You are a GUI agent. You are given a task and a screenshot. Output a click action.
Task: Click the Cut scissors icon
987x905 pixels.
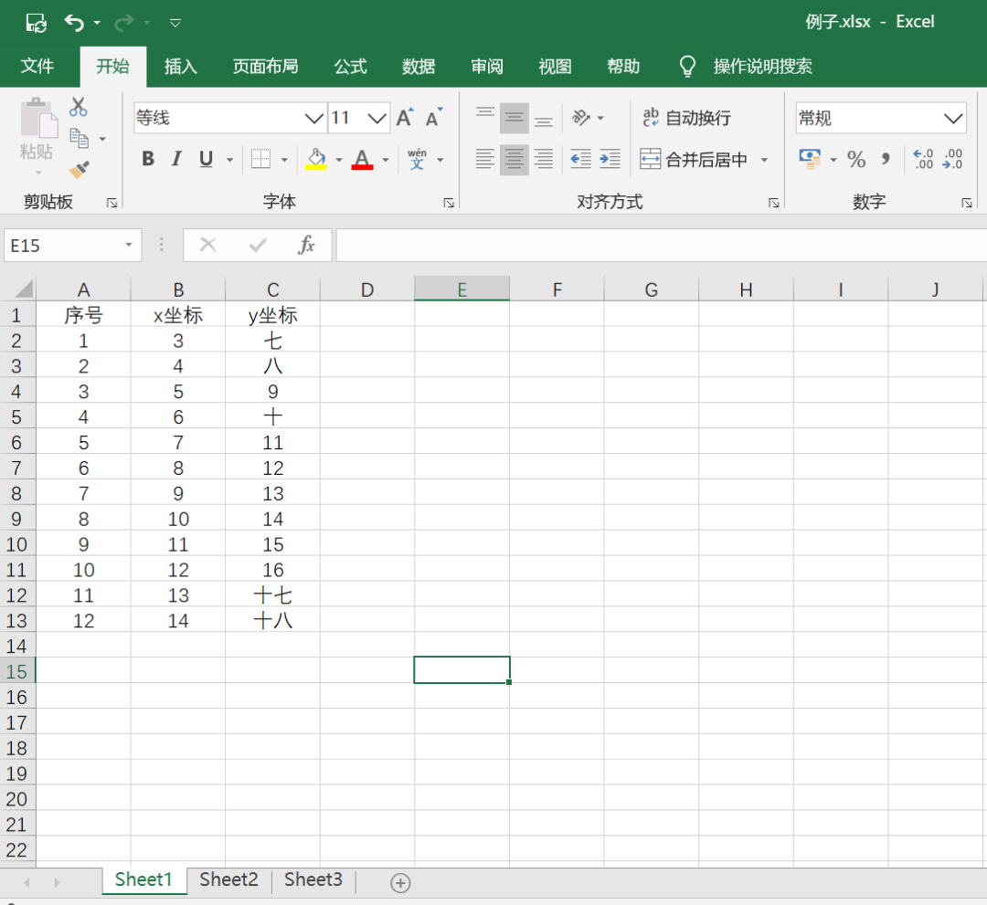click(78, 107)
